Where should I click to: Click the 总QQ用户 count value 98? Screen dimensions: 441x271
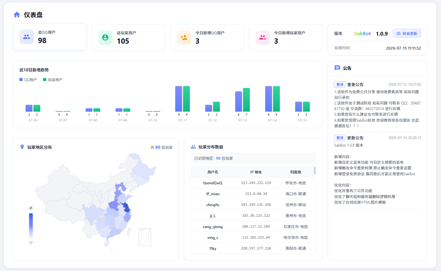(x=42, y=41)
